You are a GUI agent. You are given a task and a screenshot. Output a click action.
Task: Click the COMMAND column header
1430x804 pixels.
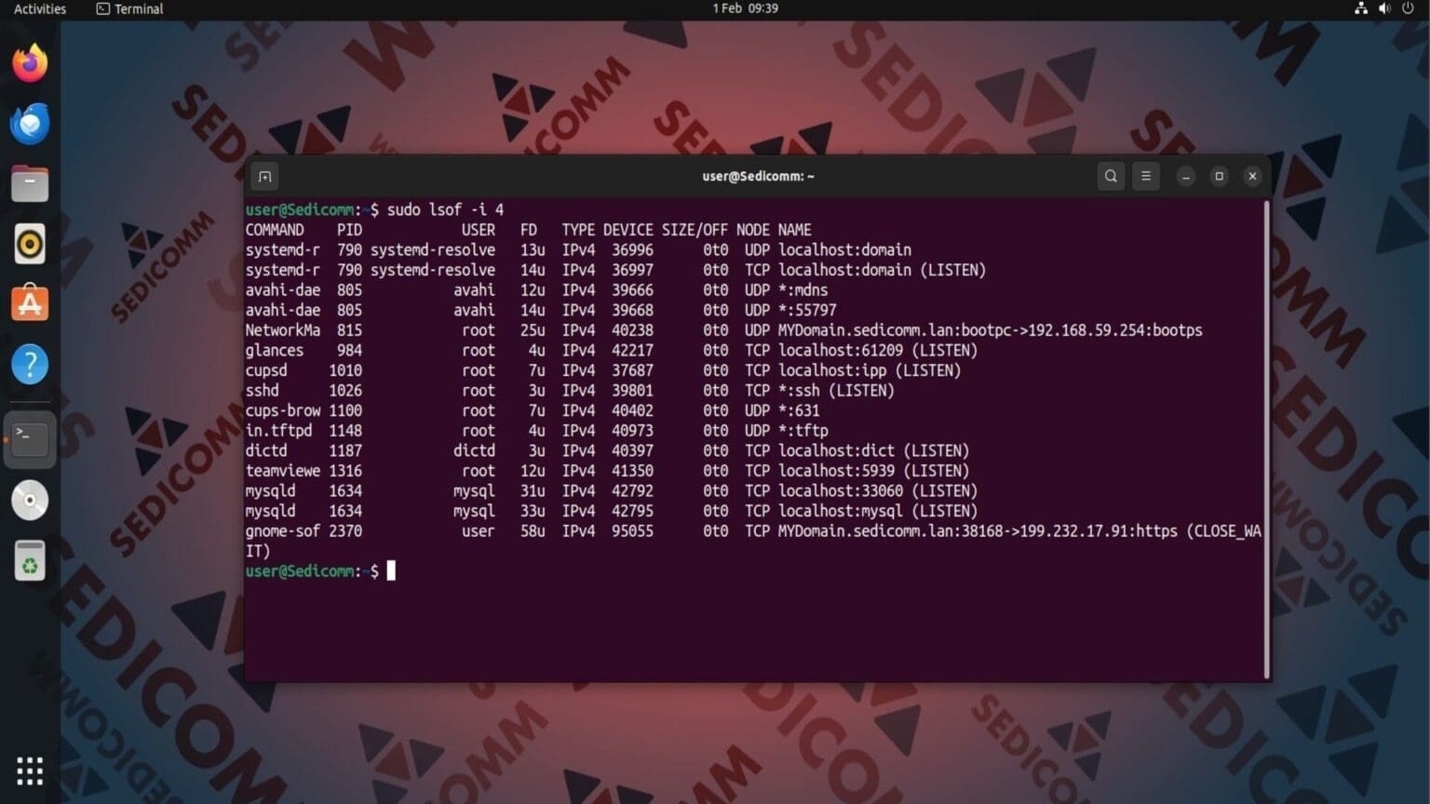pos(275,230)
